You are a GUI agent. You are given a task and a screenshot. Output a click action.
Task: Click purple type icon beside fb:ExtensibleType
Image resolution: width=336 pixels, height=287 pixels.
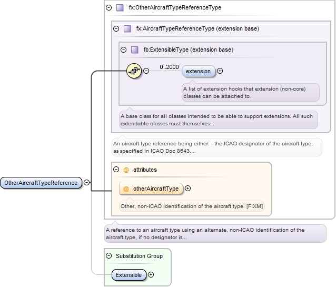pyautogui.click(x=134, y=50)
